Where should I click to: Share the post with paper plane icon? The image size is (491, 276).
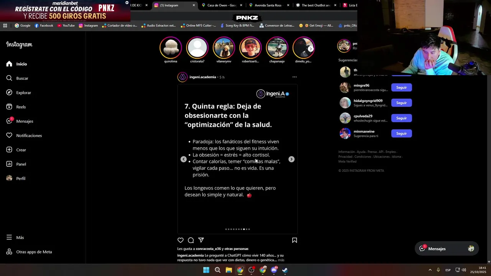[x=201, y=240]
